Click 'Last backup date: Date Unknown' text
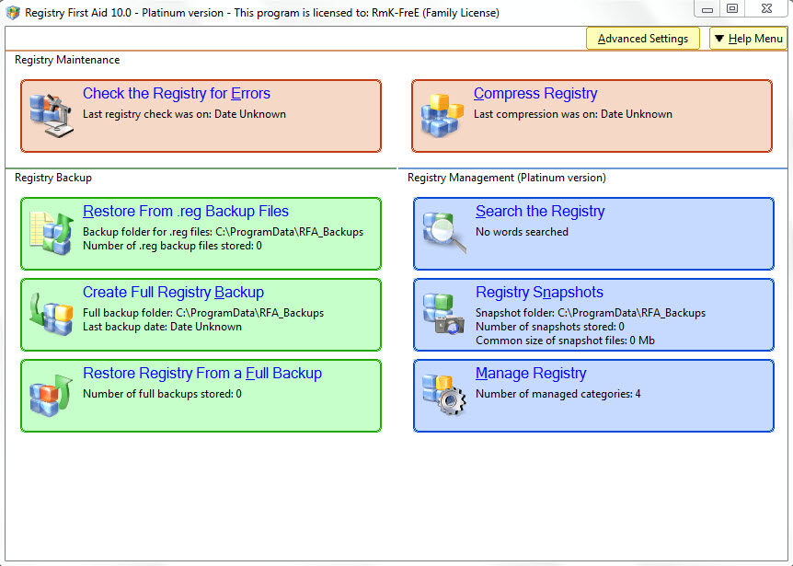 [162, 327]
